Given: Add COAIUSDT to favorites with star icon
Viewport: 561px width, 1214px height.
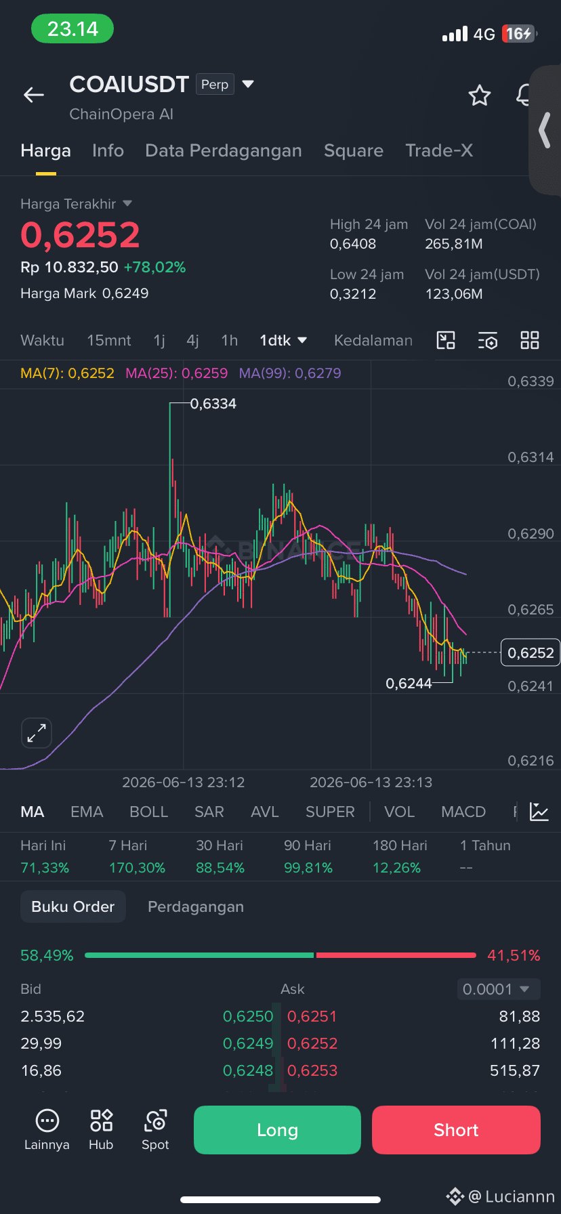Looking at the screenshot, I should tap(480, 96).
